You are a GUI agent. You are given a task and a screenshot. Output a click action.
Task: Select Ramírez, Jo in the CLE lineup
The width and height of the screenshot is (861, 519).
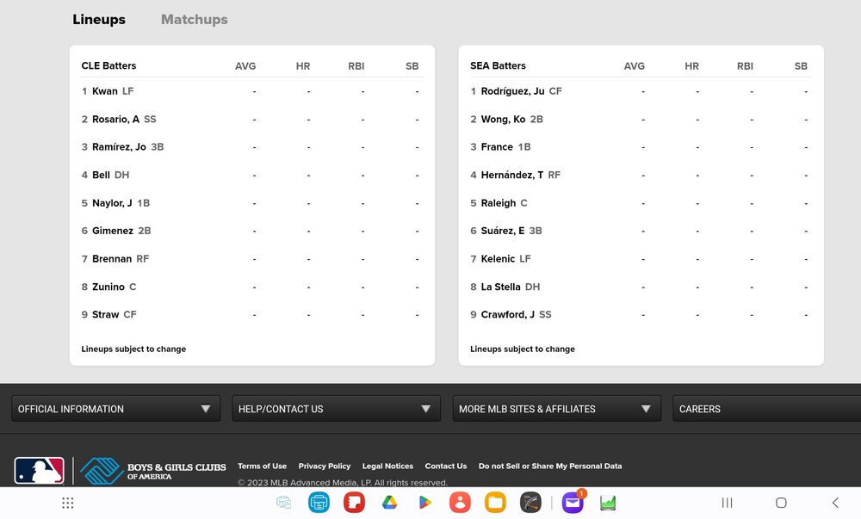[x=119, y=147]
